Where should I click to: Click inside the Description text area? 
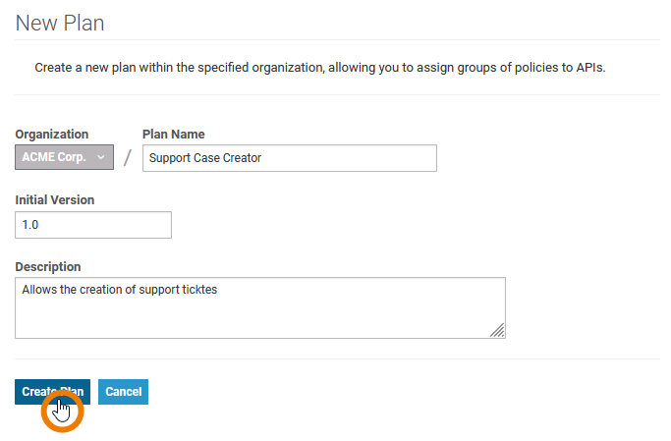(260, 308)
